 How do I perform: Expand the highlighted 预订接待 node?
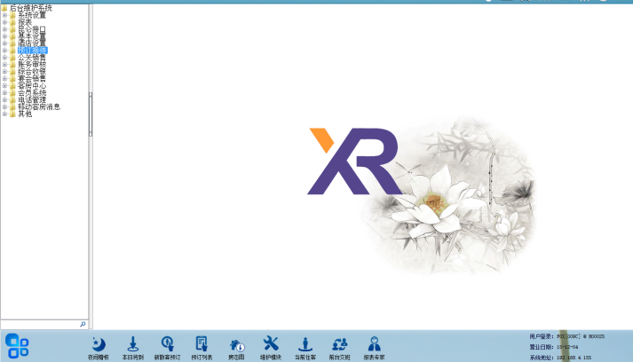4,51
